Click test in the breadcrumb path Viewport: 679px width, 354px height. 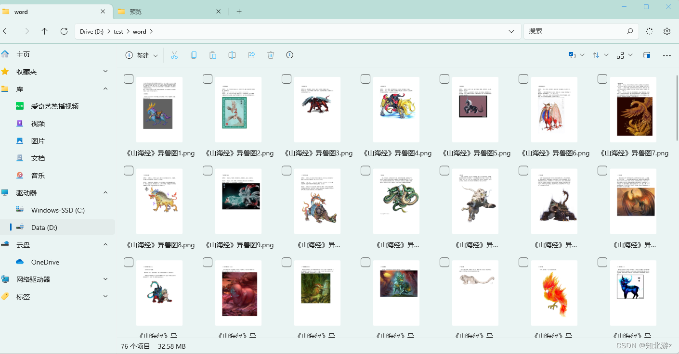click(x=118, y=32)
